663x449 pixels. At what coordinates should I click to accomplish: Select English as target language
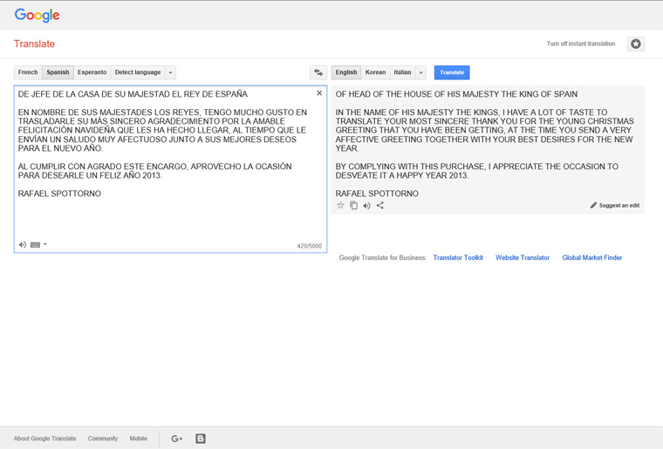(346, 72)
